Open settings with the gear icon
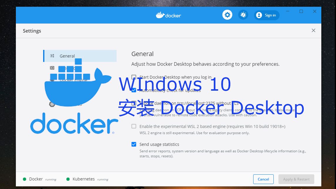The height and width of the screenshot is (189, 336). coord(227,15)
